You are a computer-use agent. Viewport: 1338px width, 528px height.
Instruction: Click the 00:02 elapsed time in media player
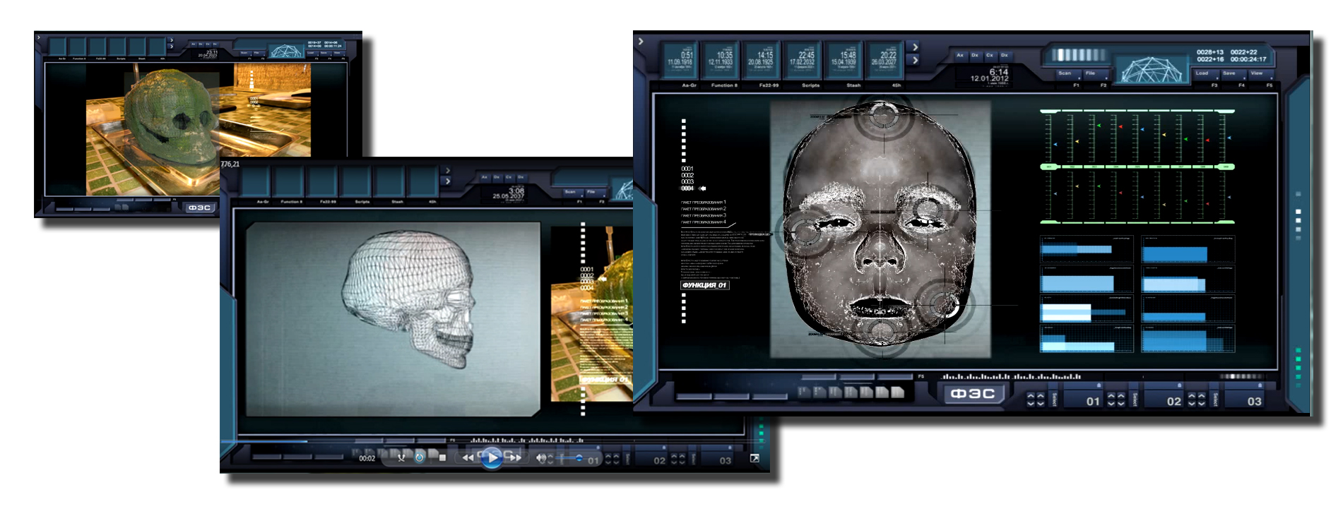[x=367, y=458]
